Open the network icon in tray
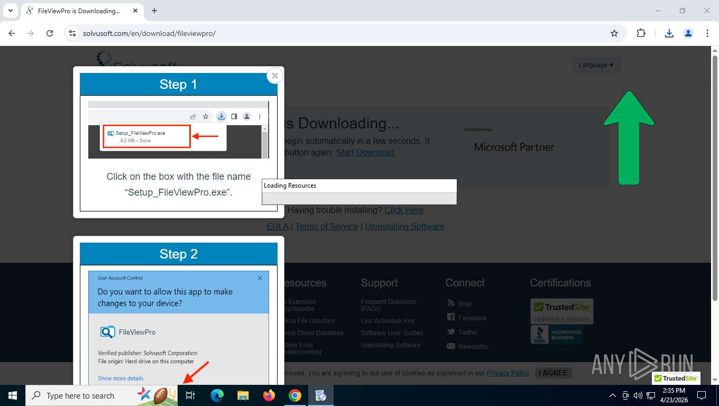This screenshot has width=719, height=406. 651,395
